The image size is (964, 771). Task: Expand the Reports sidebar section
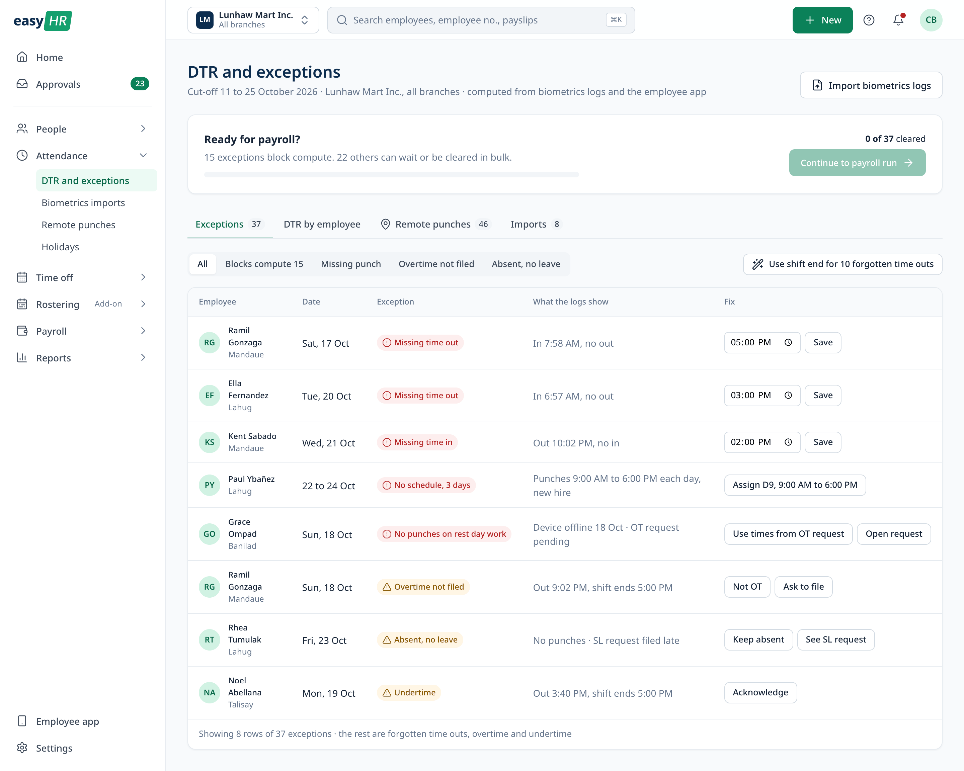(x=83, y=358)
